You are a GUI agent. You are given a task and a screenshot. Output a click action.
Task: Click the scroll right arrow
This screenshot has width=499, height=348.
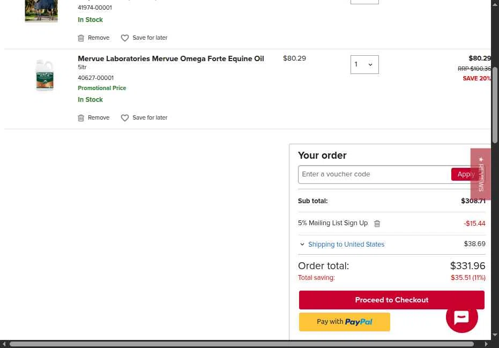click(x=486, y=344)
